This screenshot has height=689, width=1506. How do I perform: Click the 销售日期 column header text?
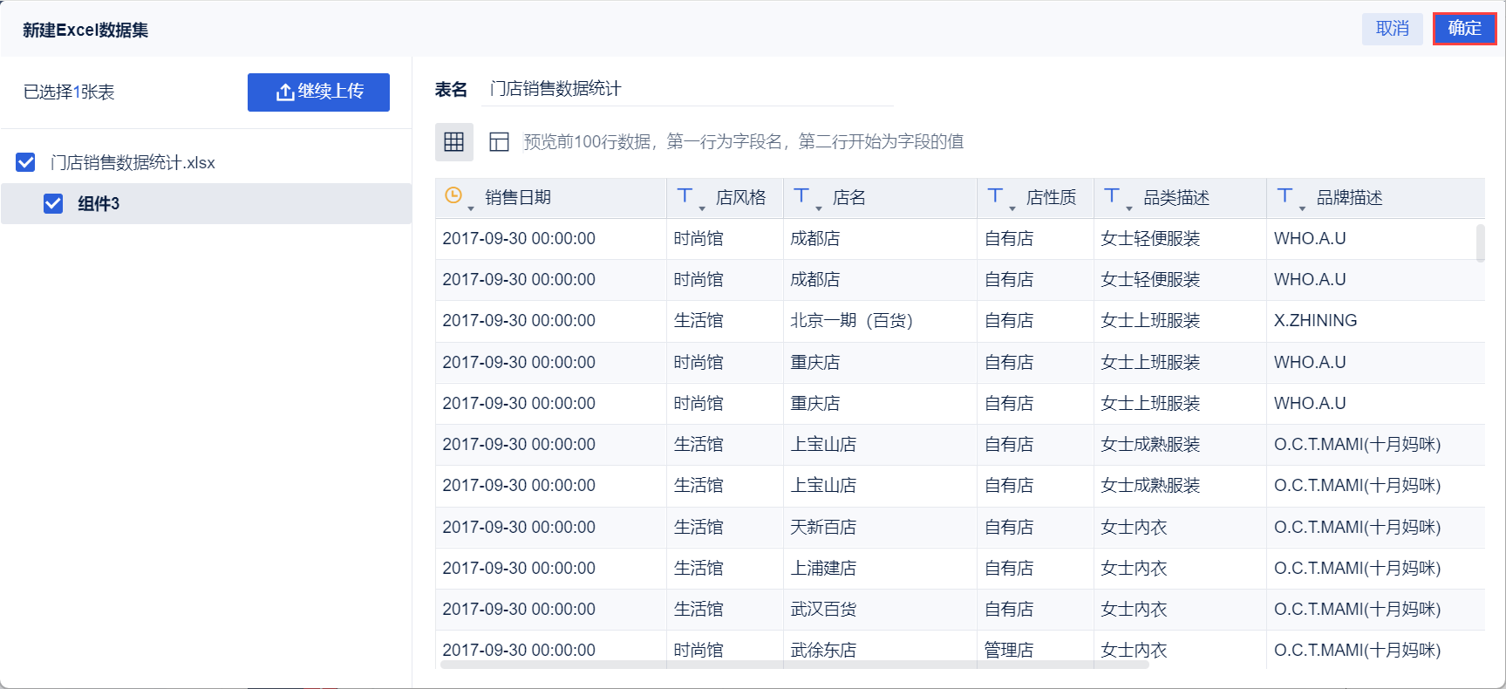518,198
